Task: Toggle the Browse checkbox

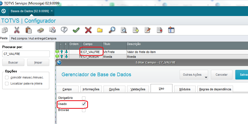Action: point(84,110)
